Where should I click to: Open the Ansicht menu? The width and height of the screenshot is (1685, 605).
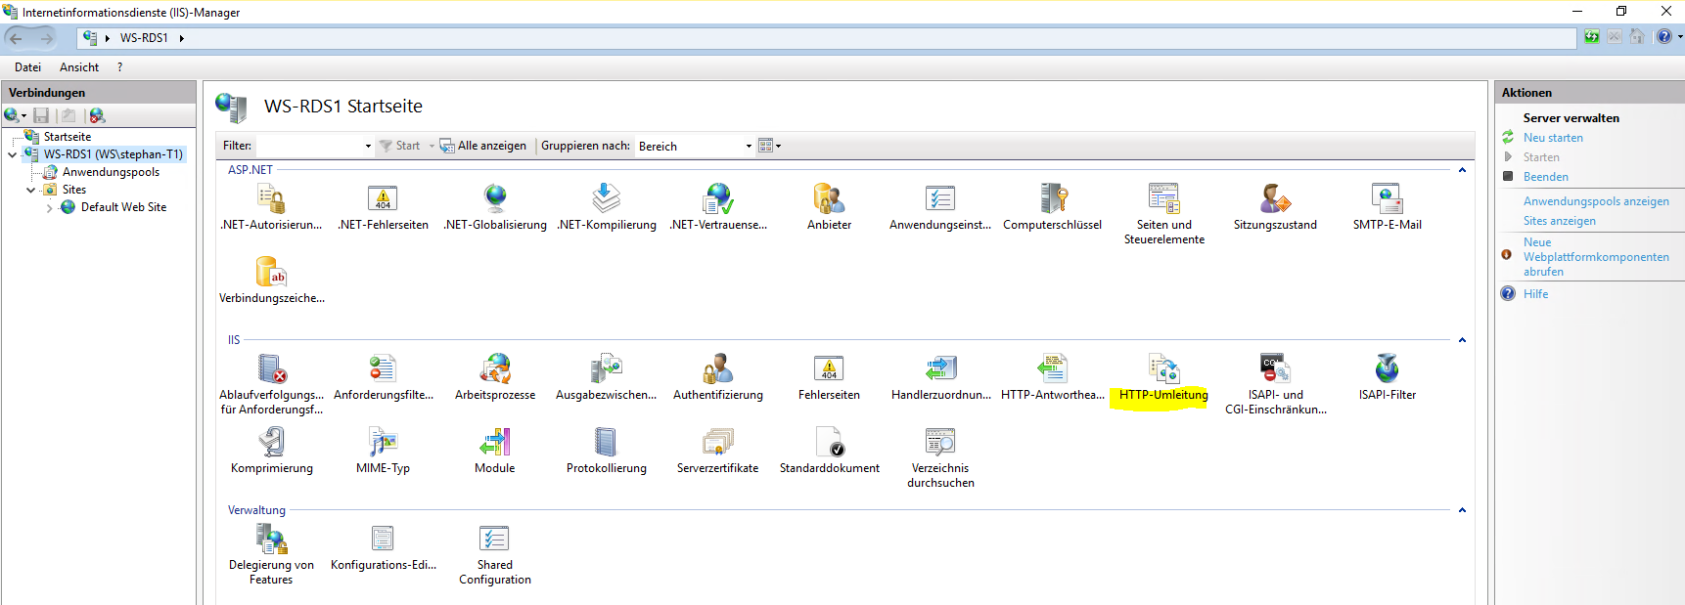point(79,67)
